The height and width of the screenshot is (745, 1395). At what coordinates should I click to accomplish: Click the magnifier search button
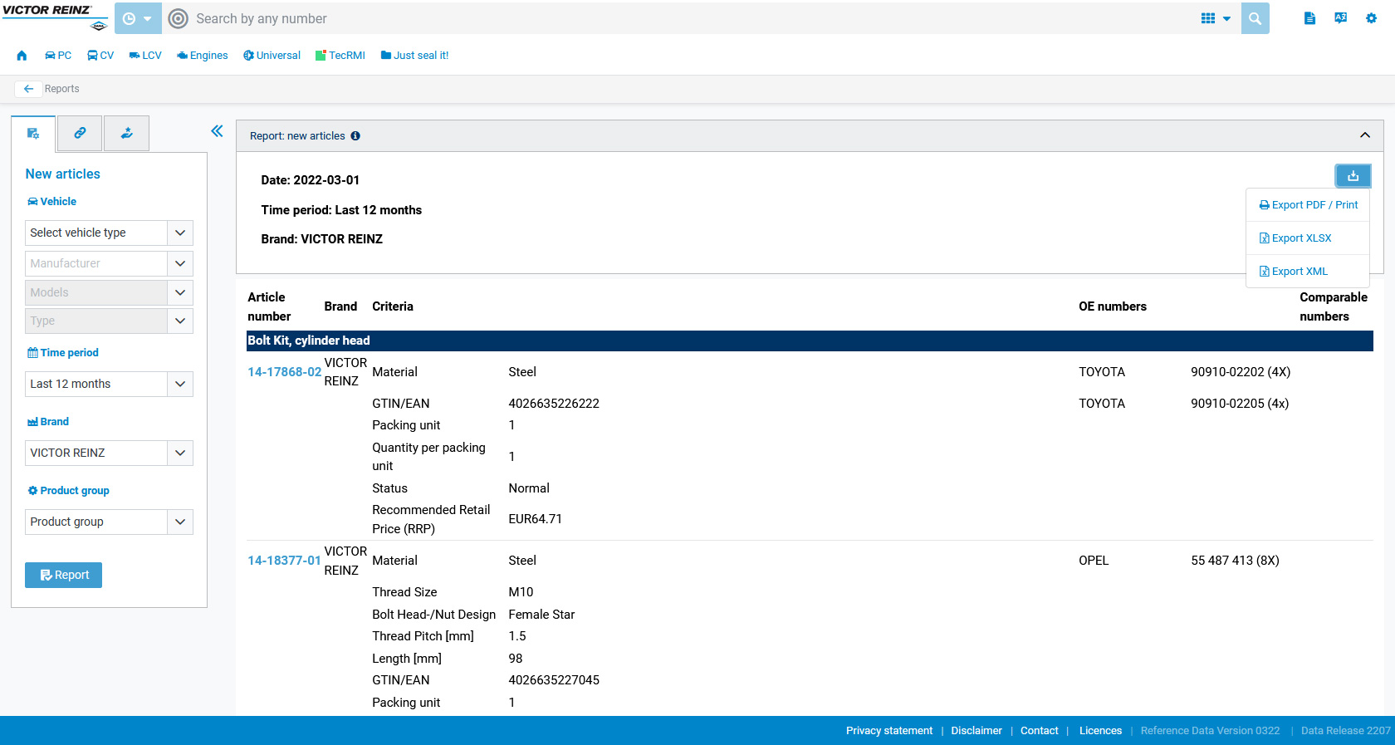[x=1255, y=18]
